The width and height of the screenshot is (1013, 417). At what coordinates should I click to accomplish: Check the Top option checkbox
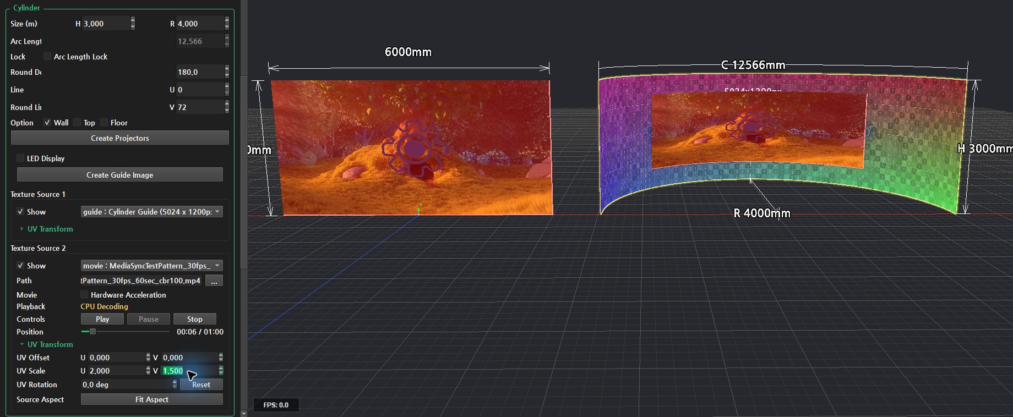(77, 123)
